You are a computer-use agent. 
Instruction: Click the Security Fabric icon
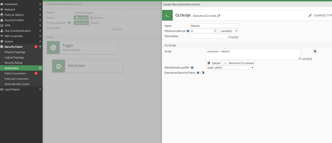[x=2, y=47]
